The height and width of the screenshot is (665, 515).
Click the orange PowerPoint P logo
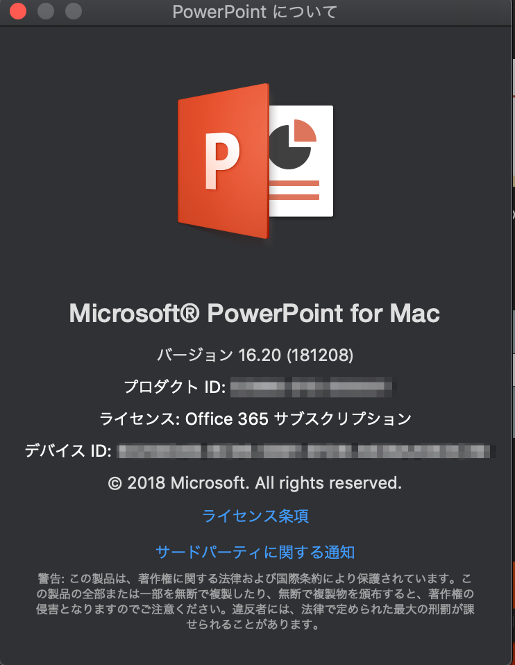223,161
